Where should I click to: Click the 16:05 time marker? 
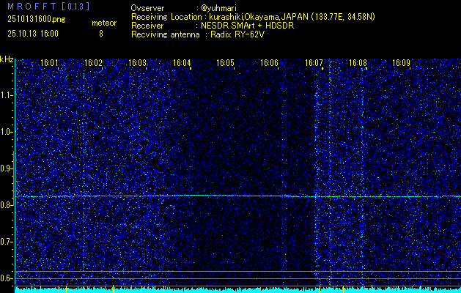(225, 62)
